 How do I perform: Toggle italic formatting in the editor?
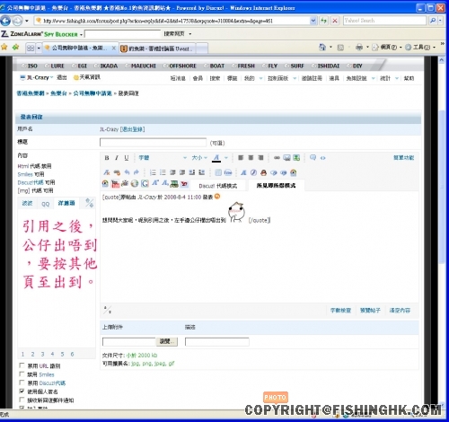[x=117, y=158]
